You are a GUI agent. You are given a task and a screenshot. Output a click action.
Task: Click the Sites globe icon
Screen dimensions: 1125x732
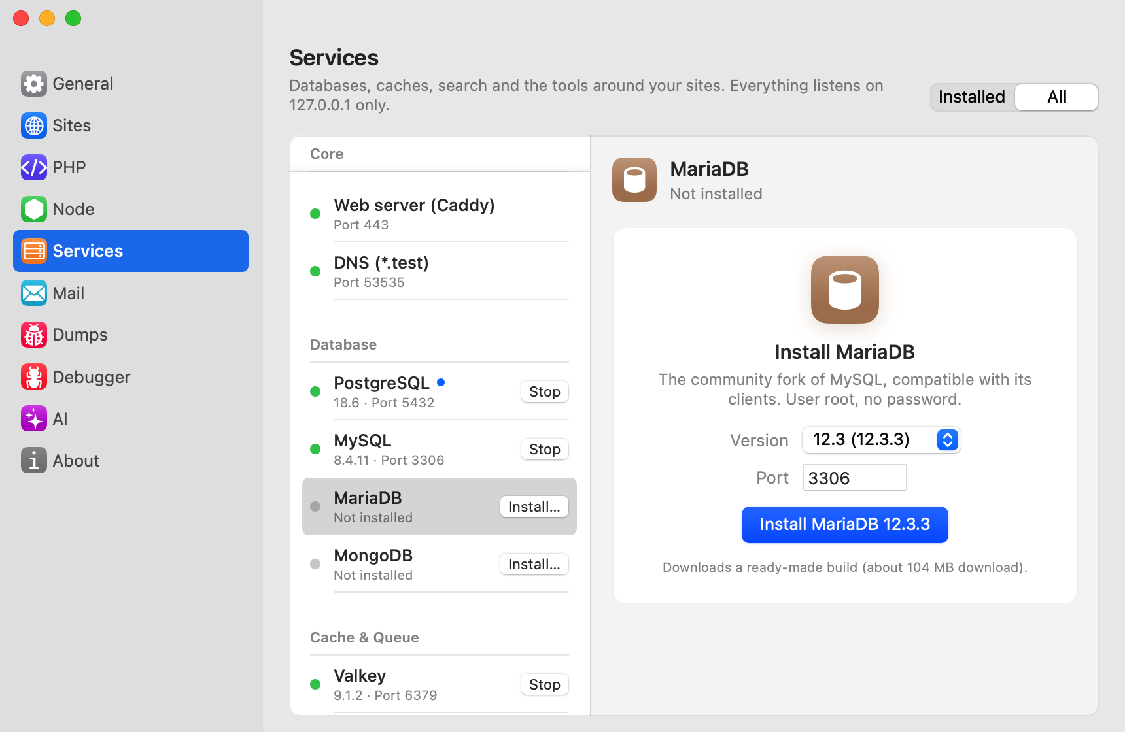tap(34, 125)
